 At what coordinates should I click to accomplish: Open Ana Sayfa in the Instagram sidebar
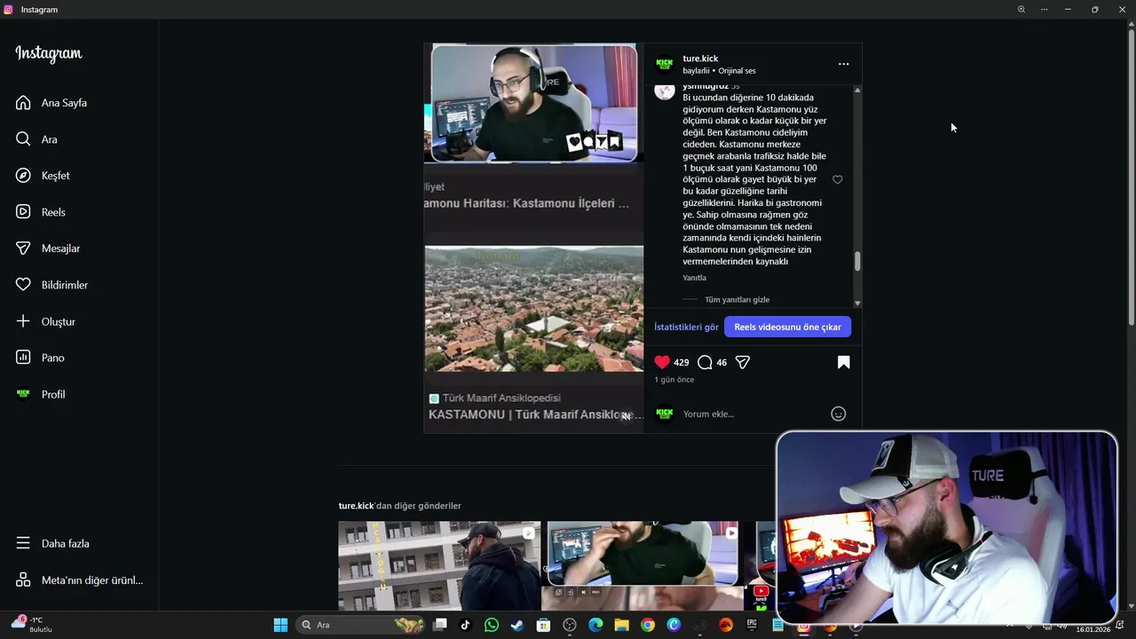click(x=51, y=103)
